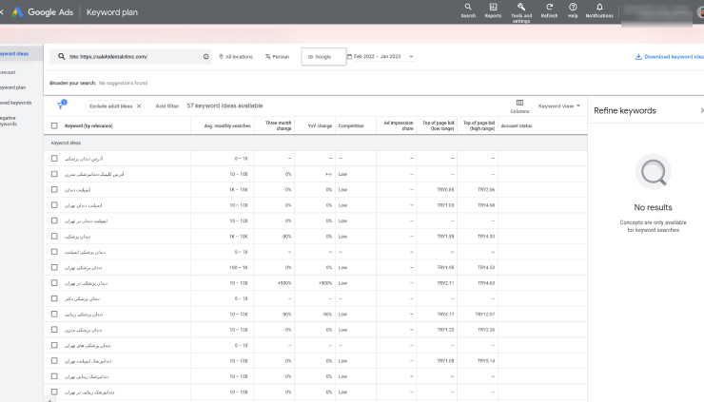Open the Search icon in top bar
The width and height of the screenshot is (704, 402).
coord(468,7)
